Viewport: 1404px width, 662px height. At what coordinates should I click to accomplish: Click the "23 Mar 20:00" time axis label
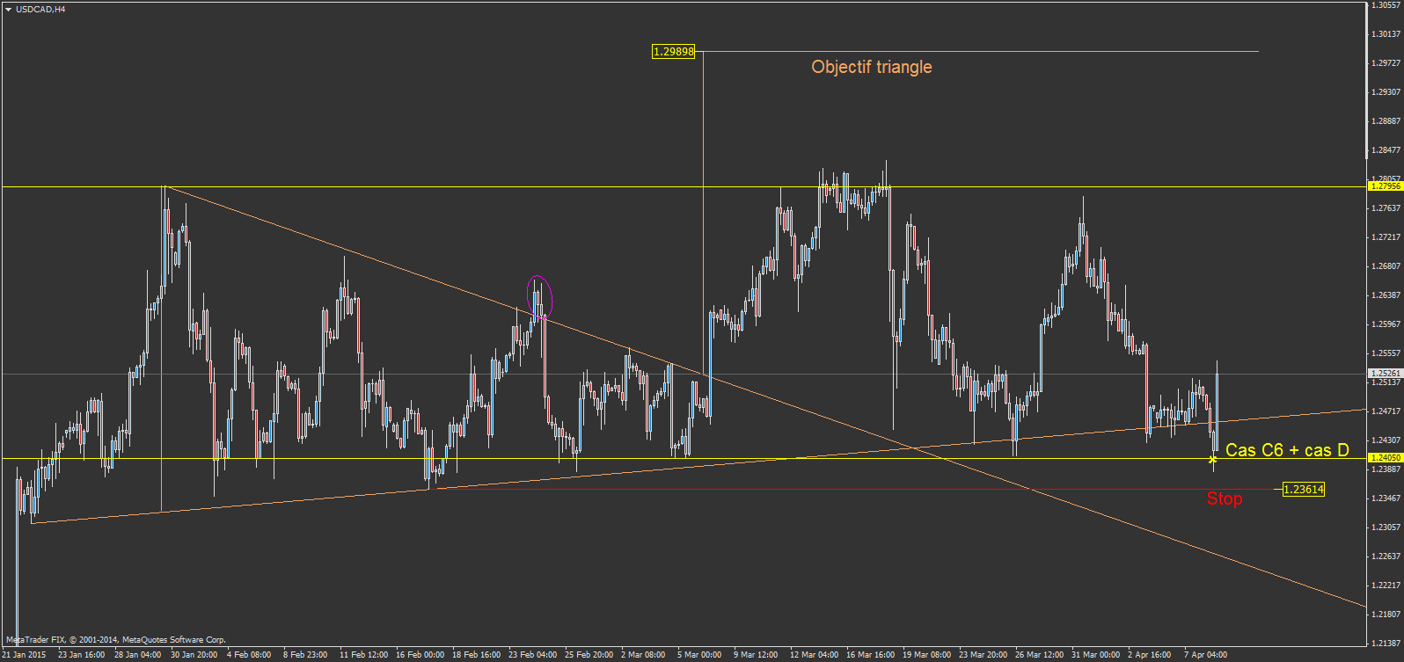tap(983, 655)
